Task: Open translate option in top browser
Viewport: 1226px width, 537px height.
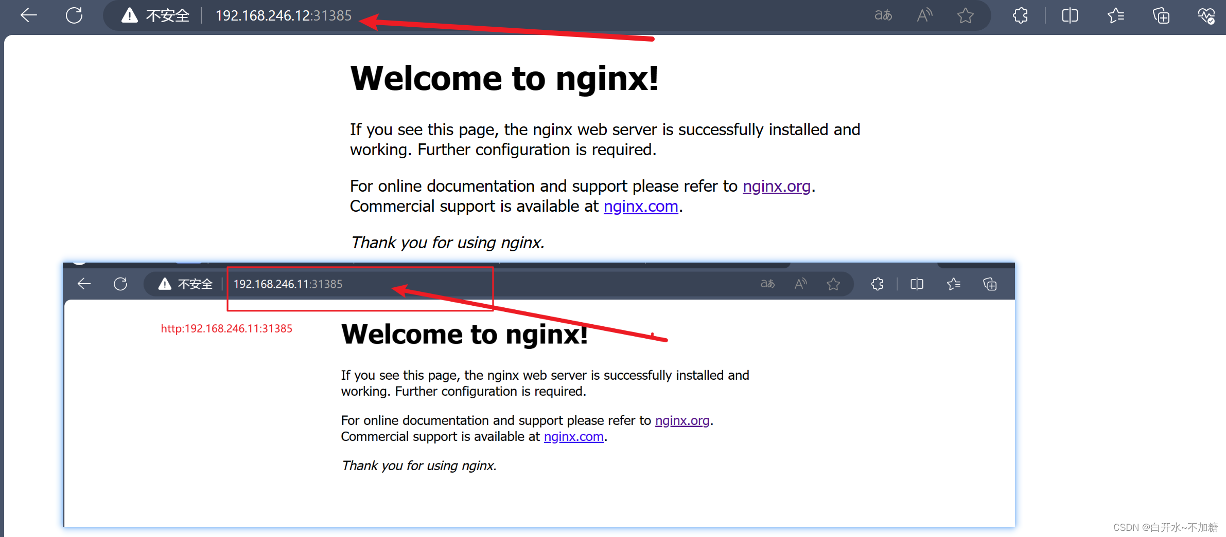Action: tap(883, 15)
